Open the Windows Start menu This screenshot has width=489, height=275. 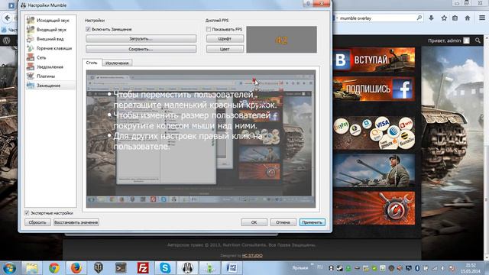pyautogui.click(x=9, y=268)
